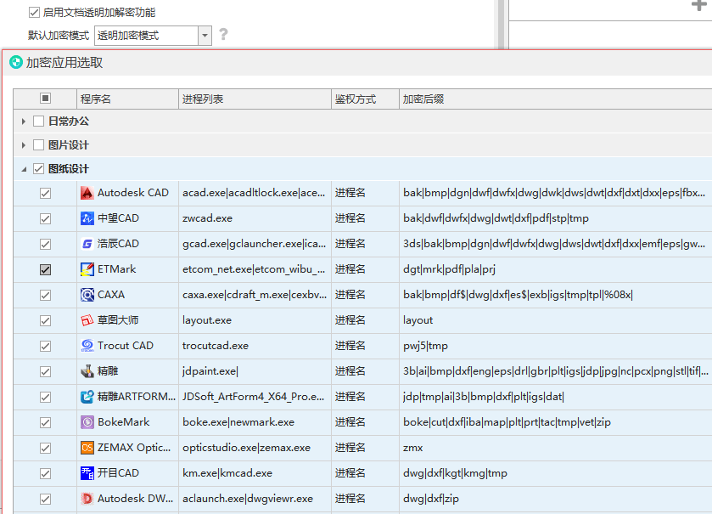Image resolution: width=712 pixels, height=514 pixels.
Task: Toggle 启用文档透明加解密功能 checkbox
Action: [34, 12]
